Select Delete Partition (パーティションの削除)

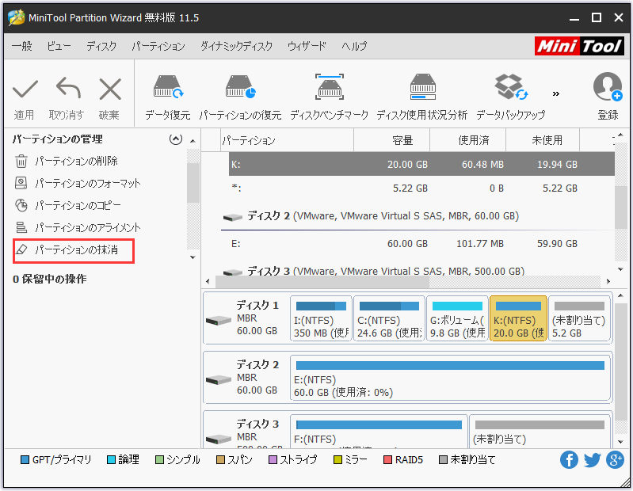point(67,162)
